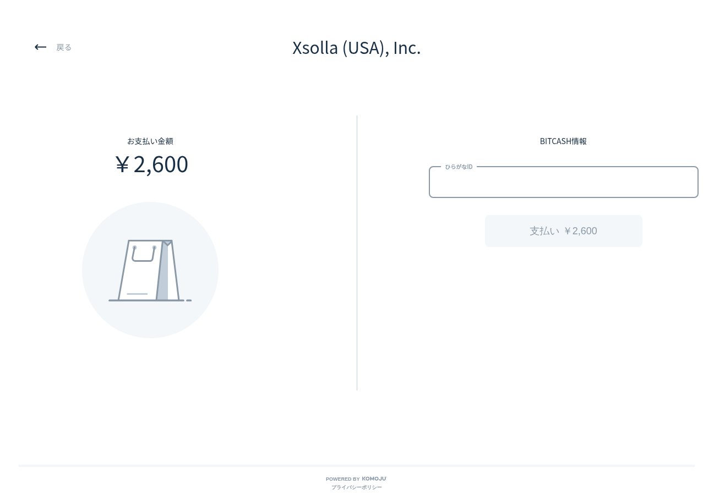Click the yen symbol of the total amount
714x495 pixels.
coord(122,164)
